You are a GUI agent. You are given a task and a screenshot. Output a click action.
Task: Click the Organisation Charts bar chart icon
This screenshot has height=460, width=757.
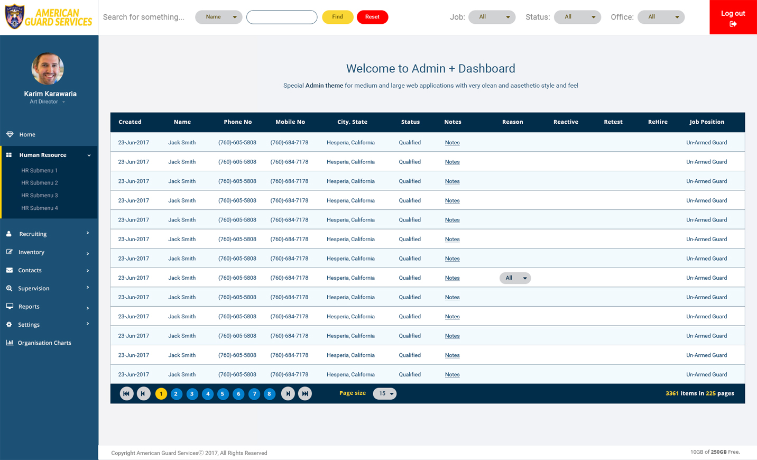(x=10, y=343)
